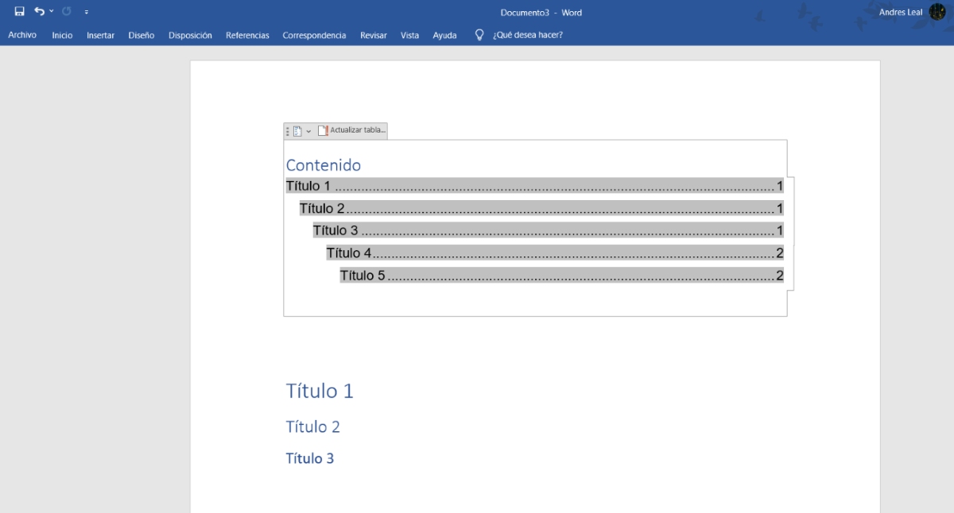Switch to the Vista tab
Screen dimensions: 954x513
409,35
